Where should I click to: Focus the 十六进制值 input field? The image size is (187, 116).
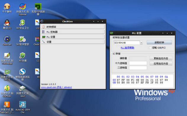(138, 63)
